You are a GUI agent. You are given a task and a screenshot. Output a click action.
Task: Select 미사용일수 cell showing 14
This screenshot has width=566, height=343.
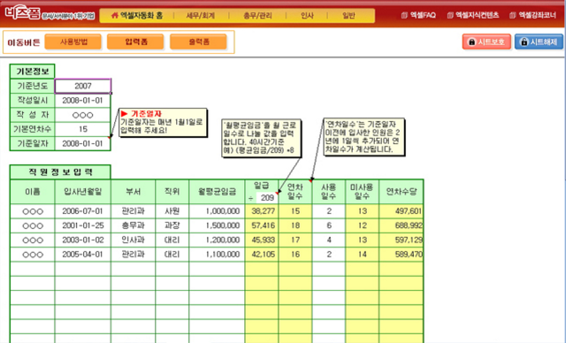[363, 255]
